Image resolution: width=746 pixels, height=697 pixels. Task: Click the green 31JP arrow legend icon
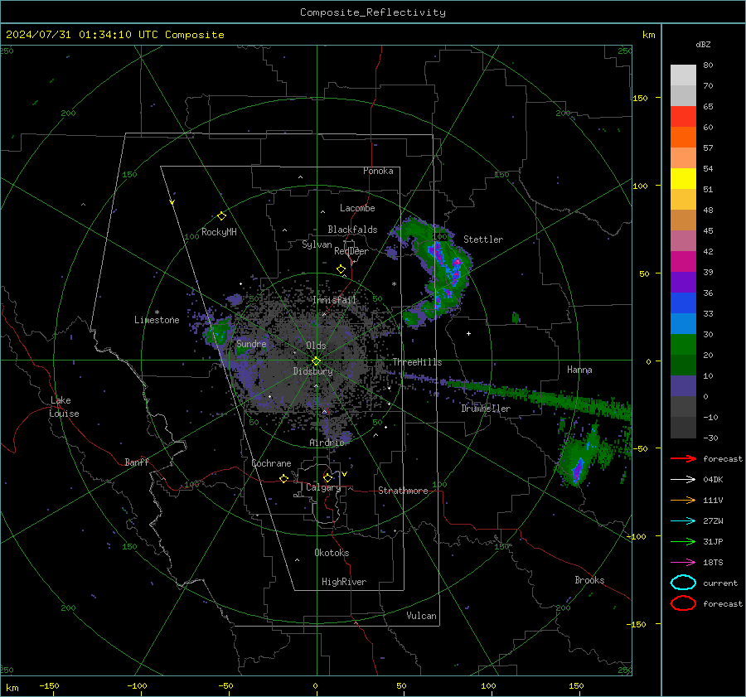683,541
